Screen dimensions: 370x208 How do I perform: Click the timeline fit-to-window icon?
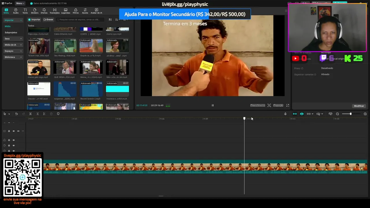(x=330, y=114)
